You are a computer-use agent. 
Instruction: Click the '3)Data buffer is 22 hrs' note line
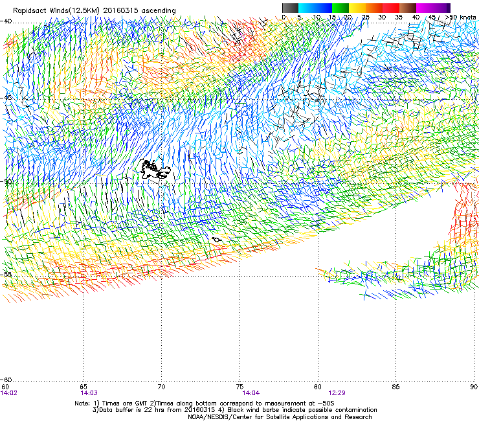click(234, 410)
